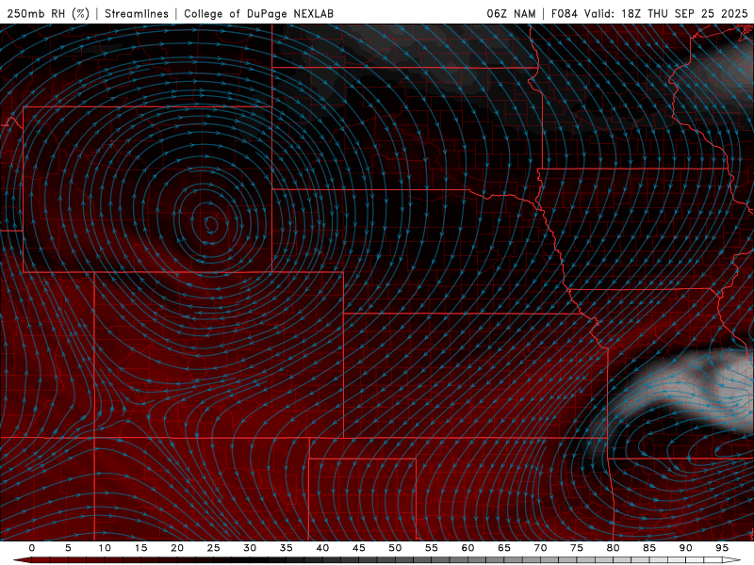Click the 50 value on color scale

tap(395, 548)
